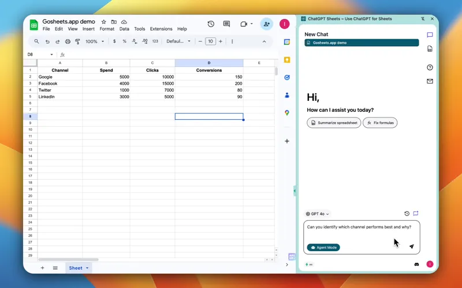Collapse the toolbar with chevron
Screen dimensions: 462x288
(264, 41)
